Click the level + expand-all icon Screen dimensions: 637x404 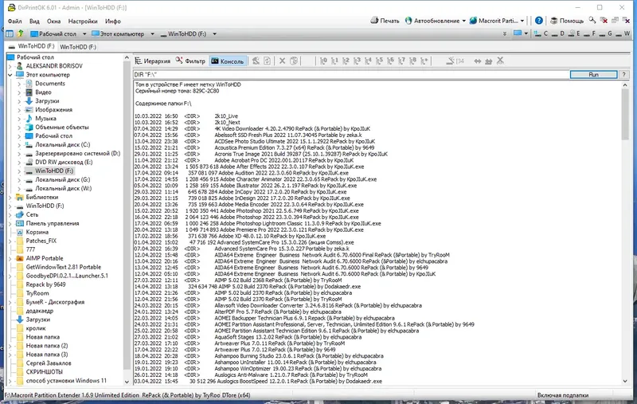[x=424, y=61]
